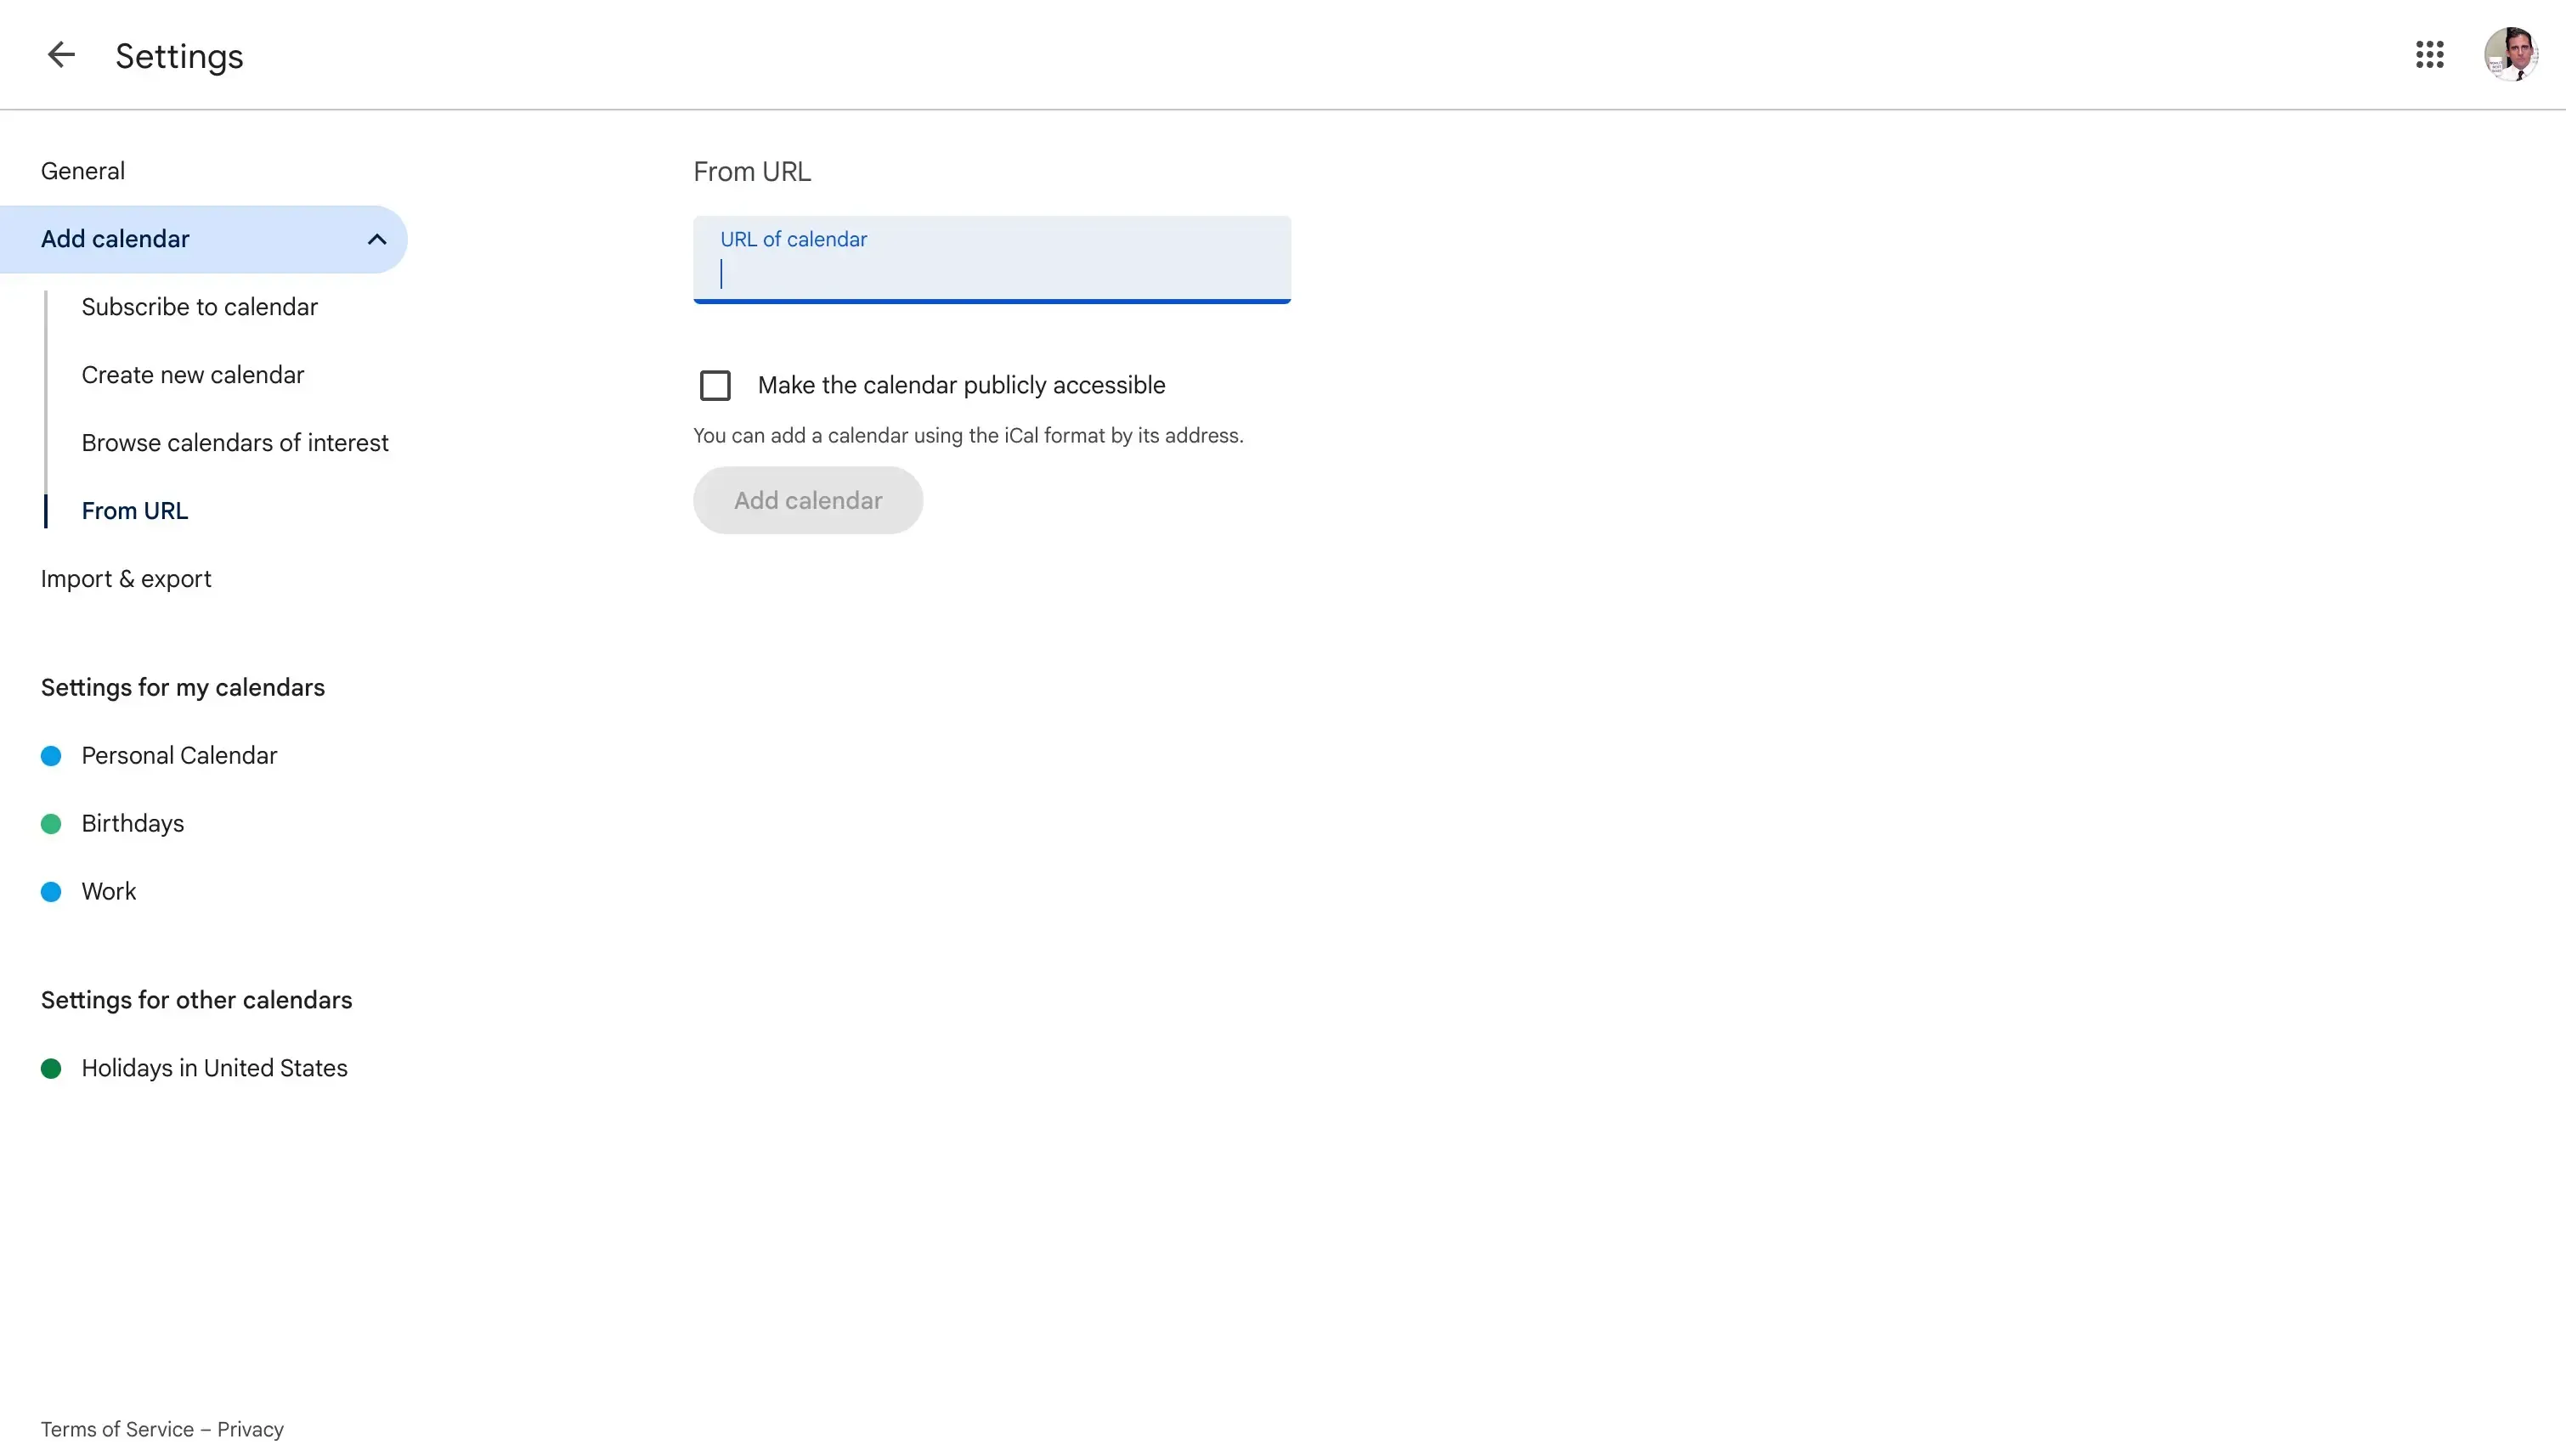Open Import & export settings
This screenshot has width=2566, height=1456.
tap(126, 578)
